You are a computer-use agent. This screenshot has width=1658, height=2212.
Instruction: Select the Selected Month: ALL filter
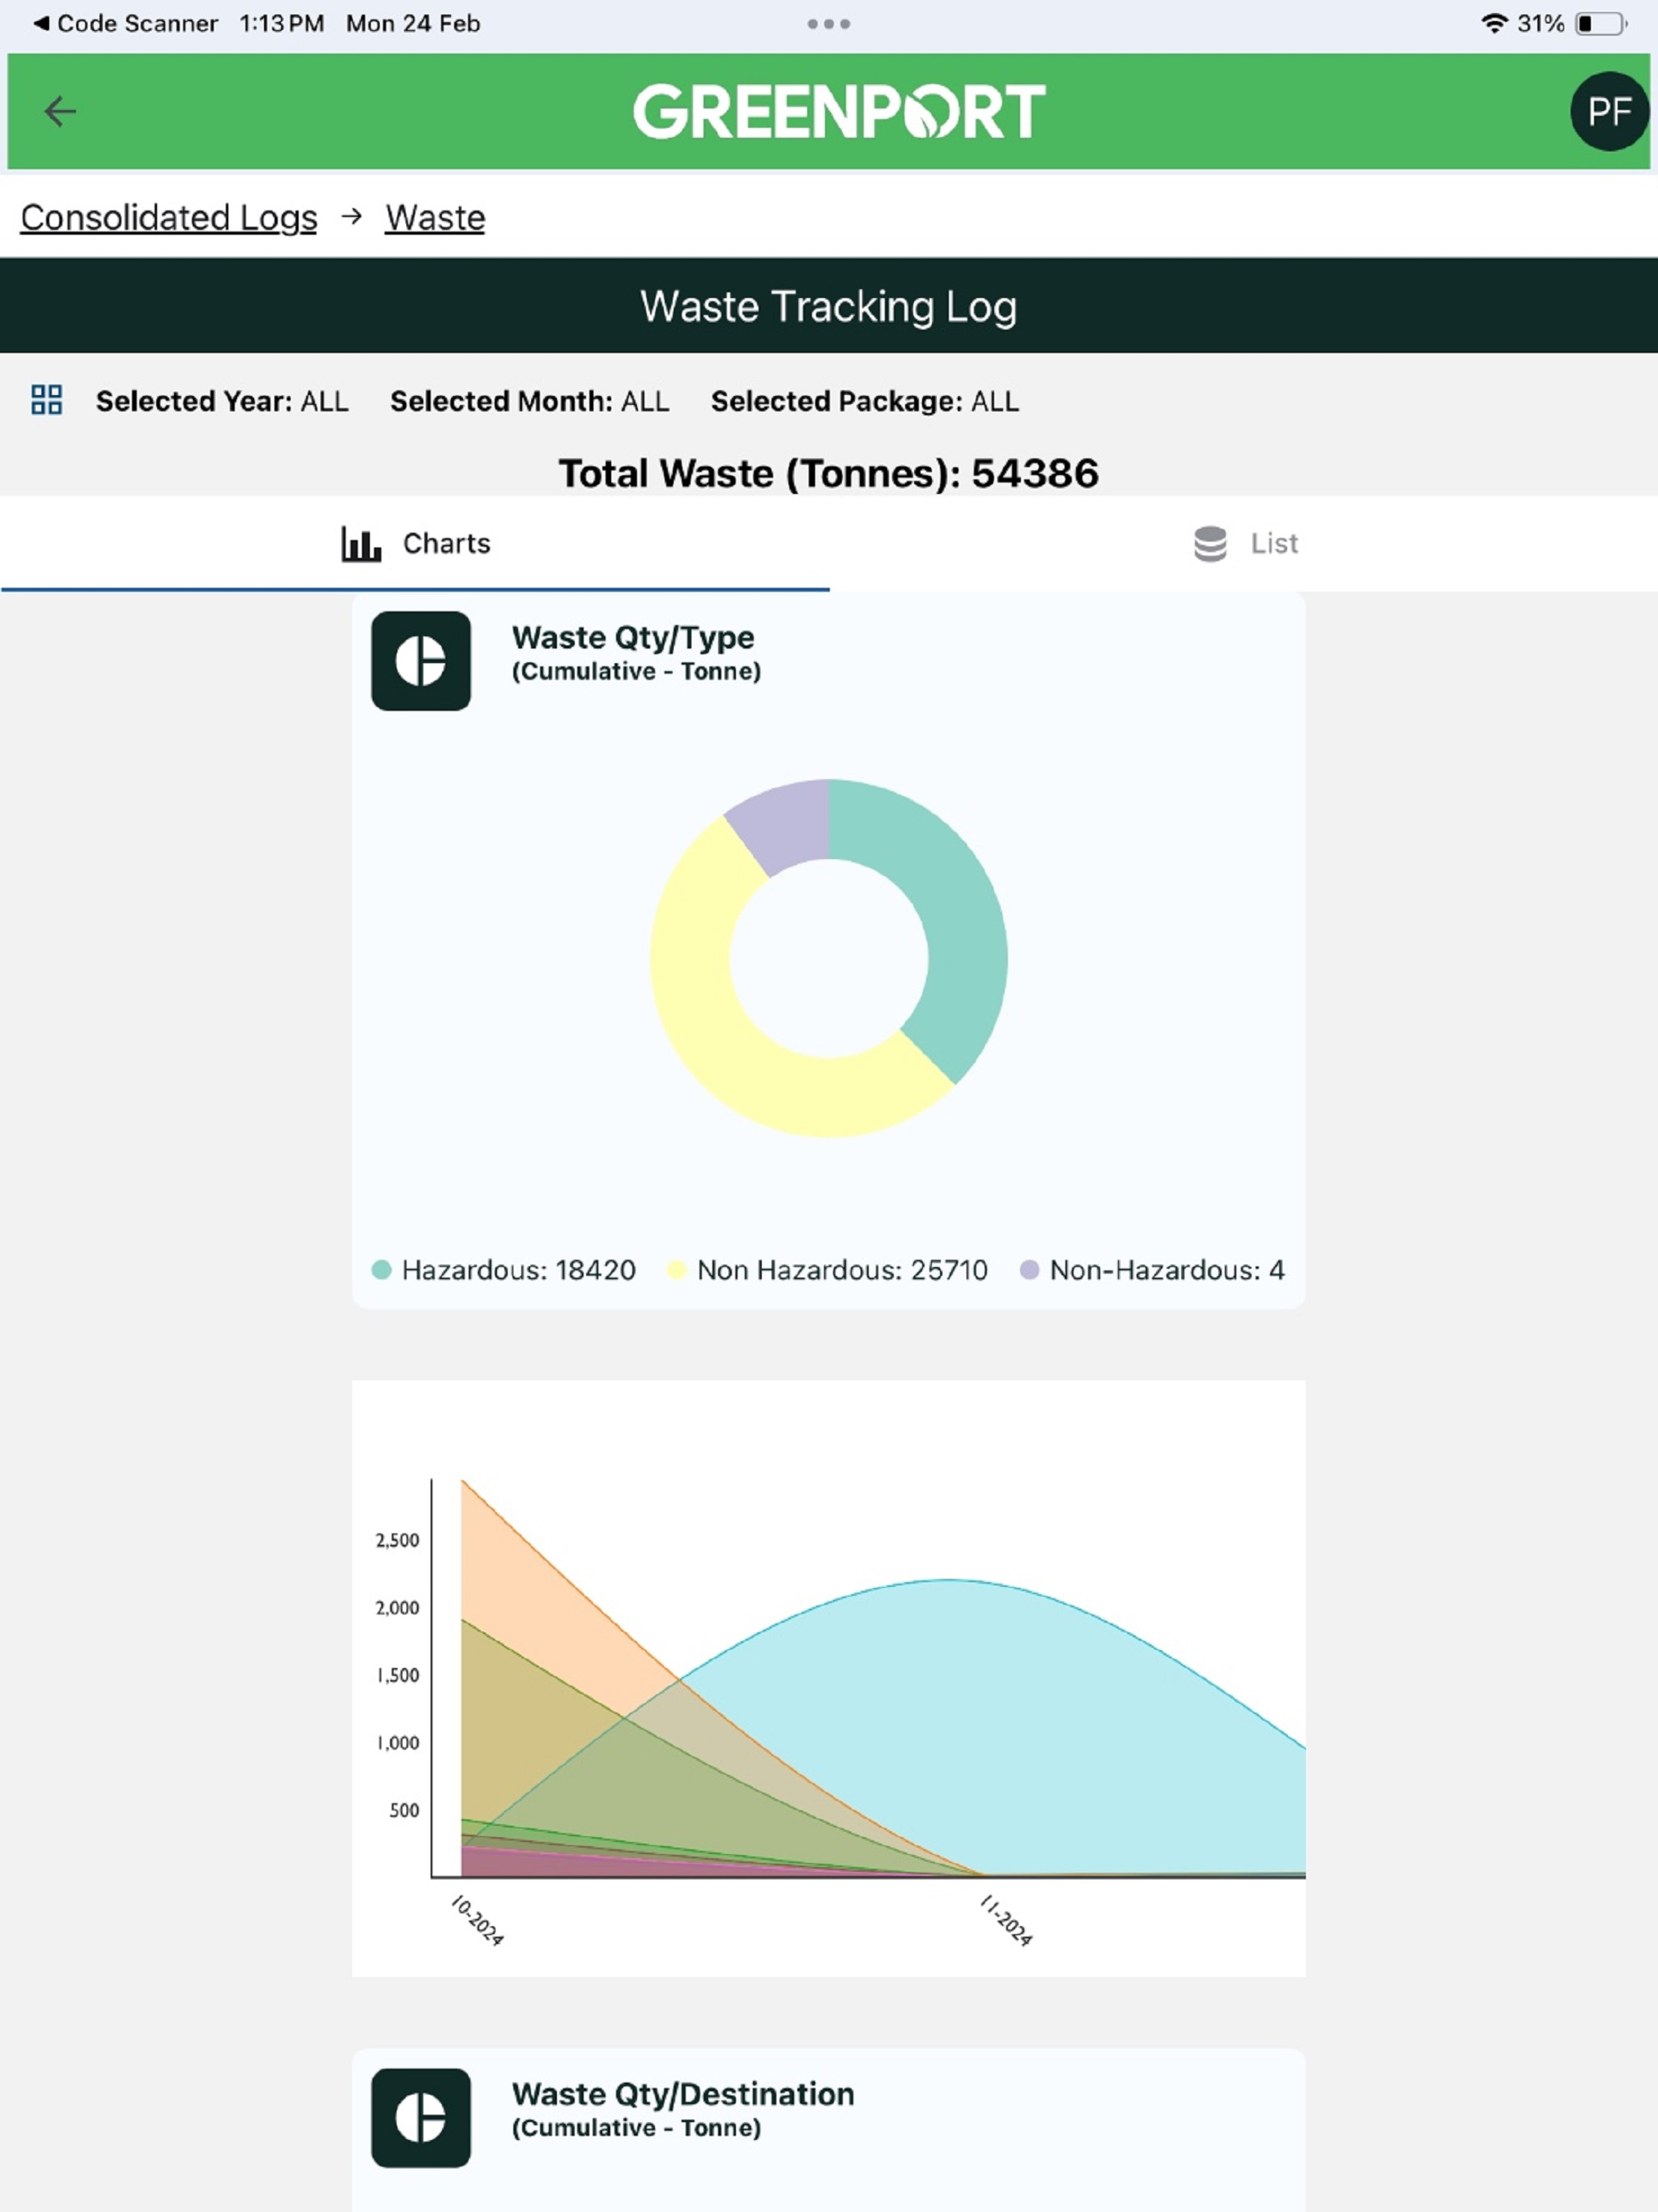[530, 401]
